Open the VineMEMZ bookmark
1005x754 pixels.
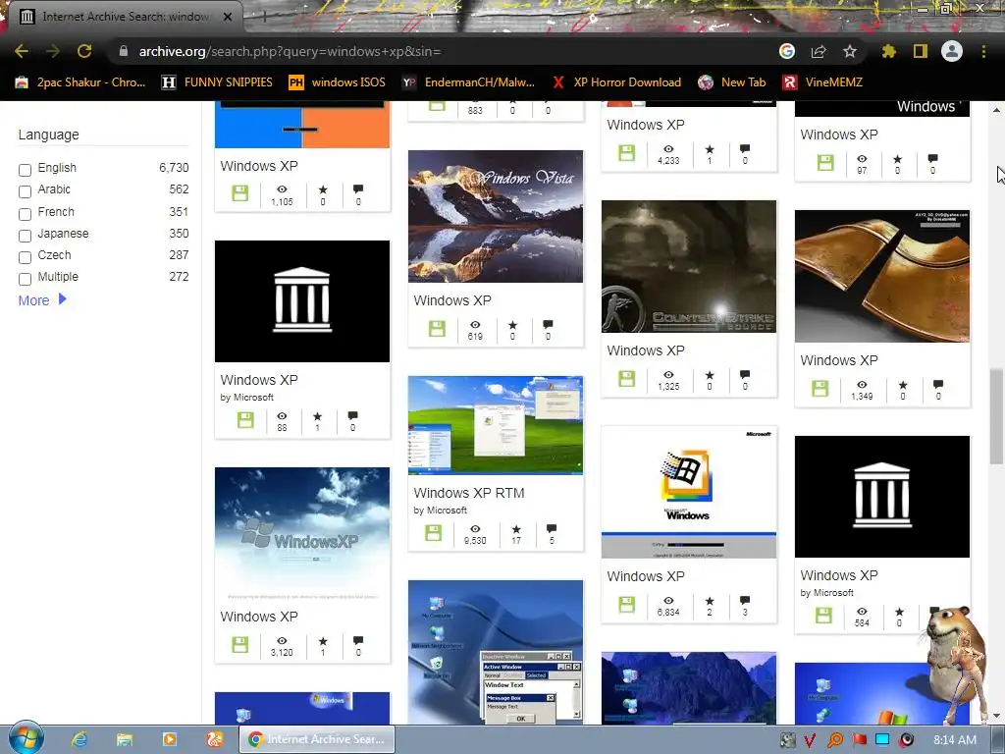[823, 82]
